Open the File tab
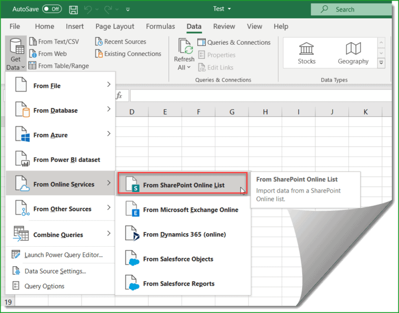The image size is (399, 313). coord(15,26)
